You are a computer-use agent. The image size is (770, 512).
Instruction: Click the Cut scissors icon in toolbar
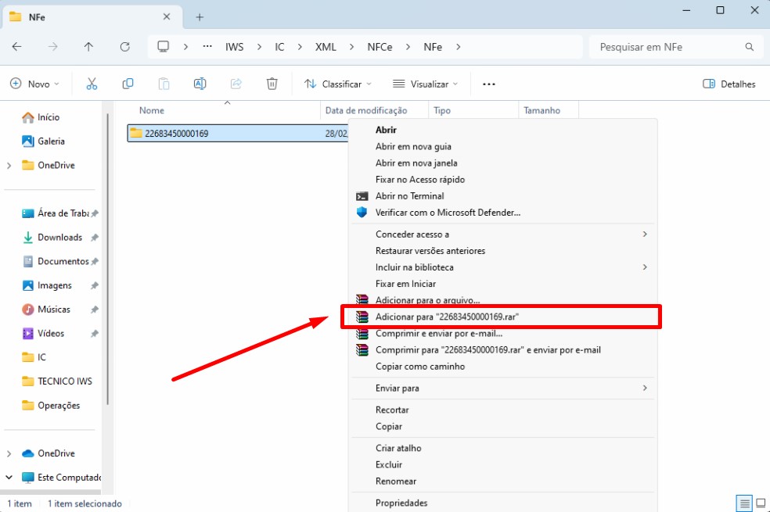[x=92, y=84]
